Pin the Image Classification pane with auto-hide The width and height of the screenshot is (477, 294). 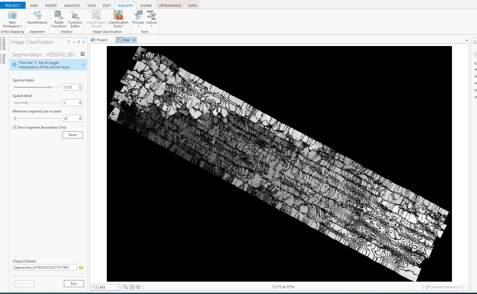tap(79, 42)
